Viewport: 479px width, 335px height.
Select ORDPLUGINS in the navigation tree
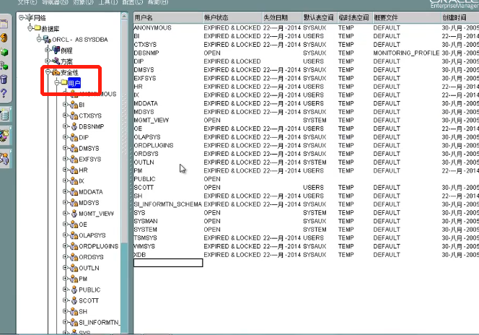click(99, 246)
